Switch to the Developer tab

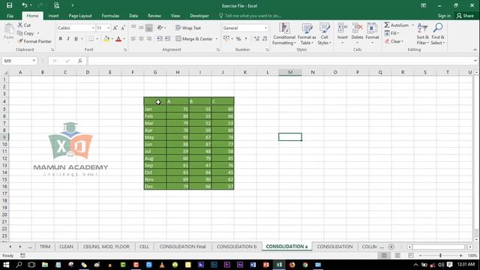tap(199, 16)
